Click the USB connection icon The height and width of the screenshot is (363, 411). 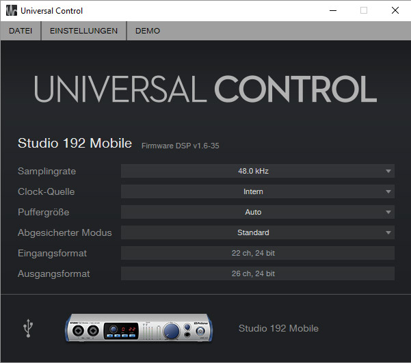(x=28, y=329)
